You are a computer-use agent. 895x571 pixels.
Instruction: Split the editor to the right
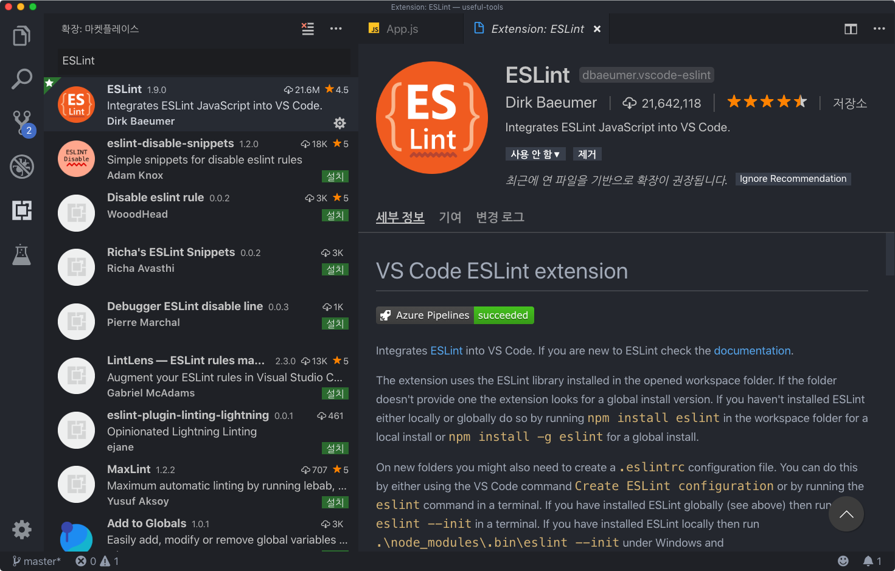(851, 29)
